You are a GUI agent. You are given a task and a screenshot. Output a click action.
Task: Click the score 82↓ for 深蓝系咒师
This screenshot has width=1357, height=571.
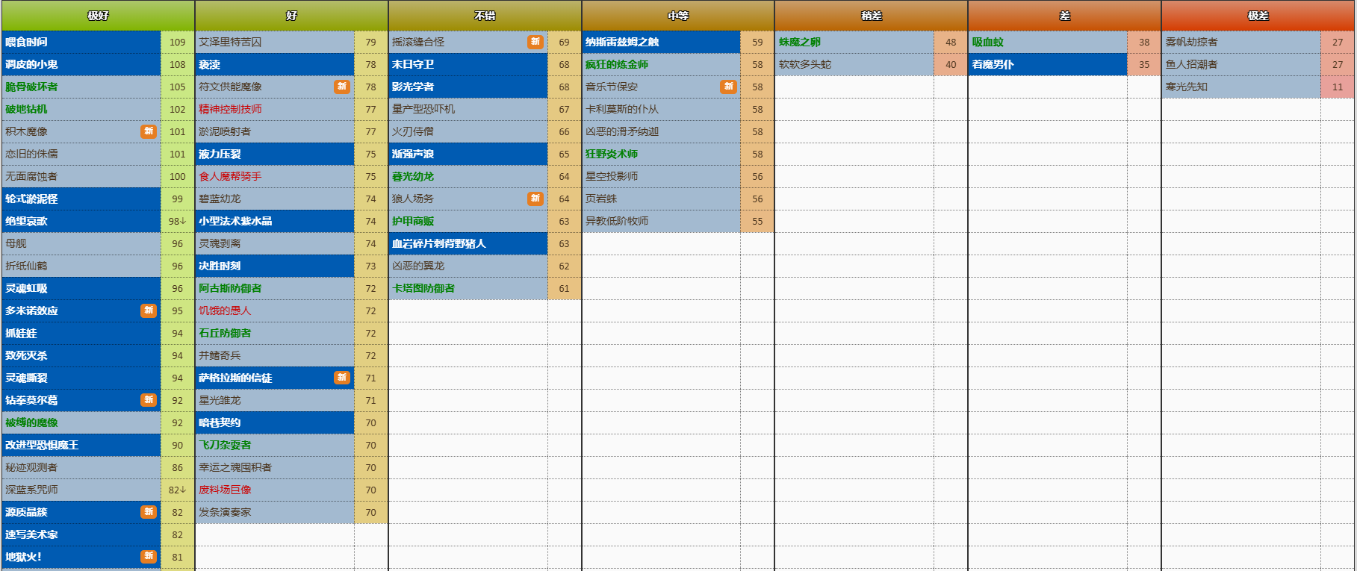point(177,490)
